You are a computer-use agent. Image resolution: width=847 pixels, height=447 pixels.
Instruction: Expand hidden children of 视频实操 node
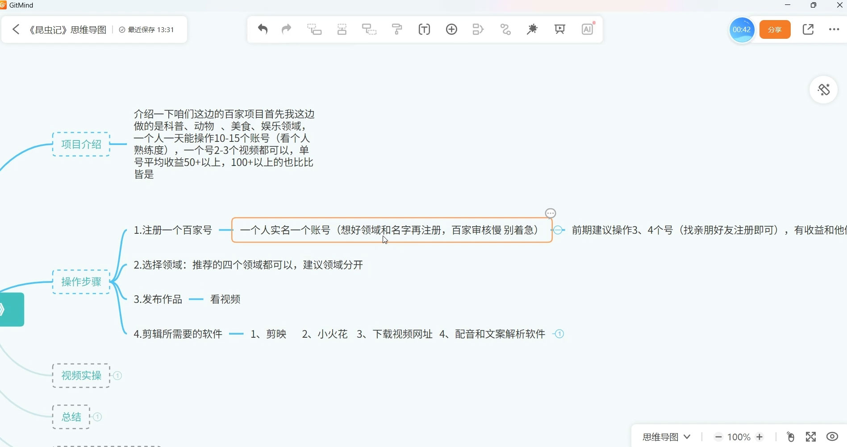tap(118, 376)
